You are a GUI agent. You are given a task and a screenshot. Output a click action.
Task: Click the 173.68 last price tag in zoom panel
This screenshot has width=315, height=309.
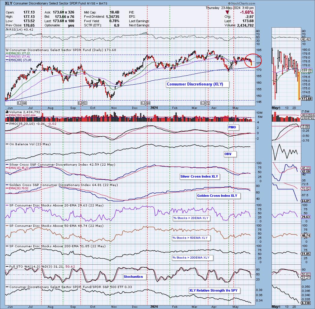pyautogui.click(x=307, y=99)
